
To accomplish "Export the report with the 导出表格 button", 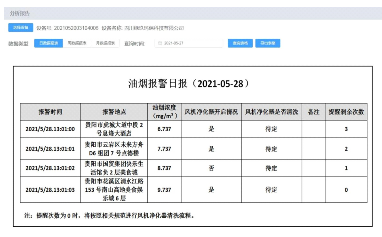I will [x=268, y=43].
